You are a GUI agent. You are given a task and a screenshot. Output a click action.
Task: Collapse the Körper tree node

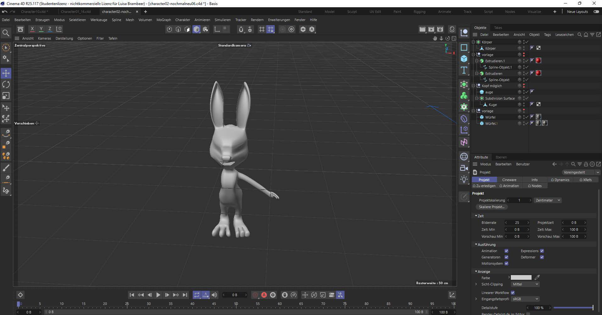tap(474, 42)
